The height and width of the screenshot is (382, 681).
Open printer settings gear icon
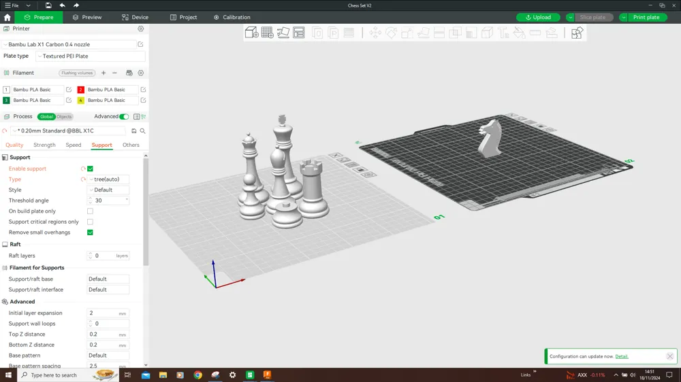141,29
